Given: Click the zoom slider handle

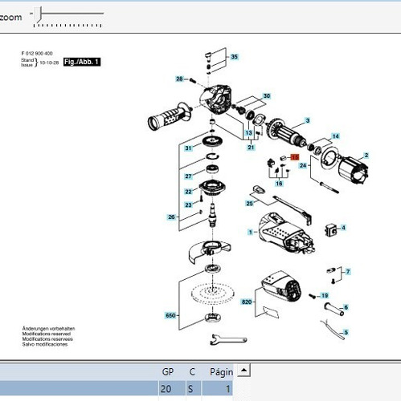Looking at the screenshot, I should click(39, 15).
